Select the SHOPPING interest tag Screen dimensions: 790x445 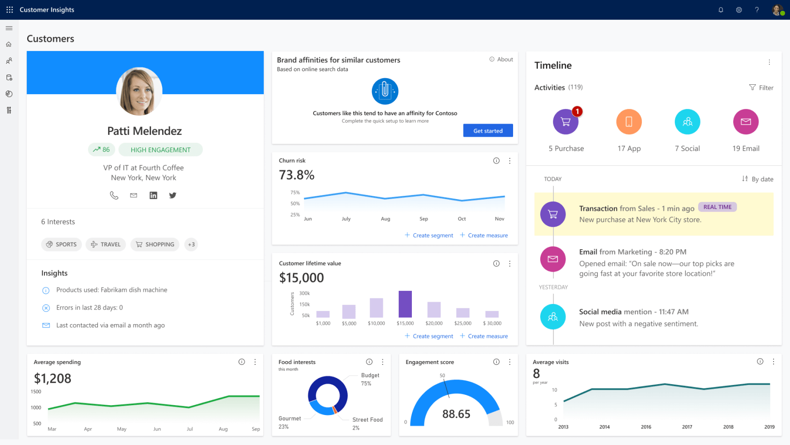pyautogui.click(x=155, y=245)
